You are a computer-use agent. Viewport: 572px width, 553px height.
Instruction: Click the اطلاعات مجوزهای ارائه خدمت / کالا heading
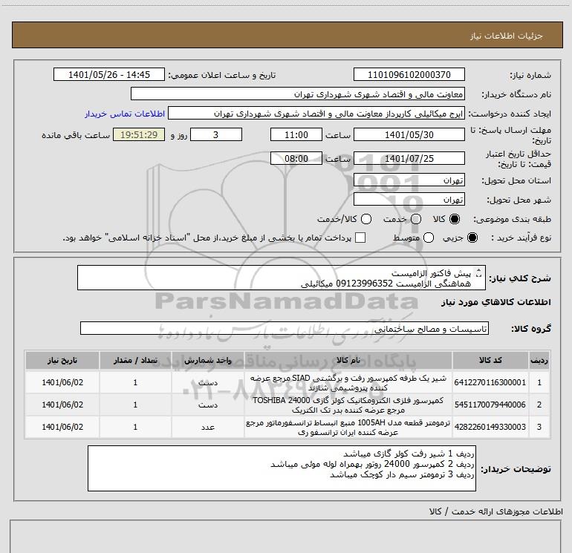(495, 511)
